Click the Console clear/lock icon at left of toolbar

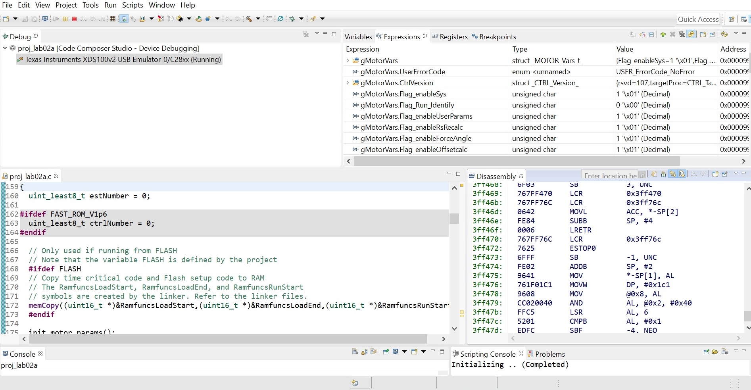tap(355, 352)
